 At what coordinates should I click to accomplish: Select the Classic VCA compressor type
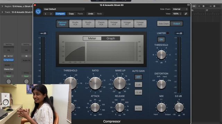(x=101, y=23)
